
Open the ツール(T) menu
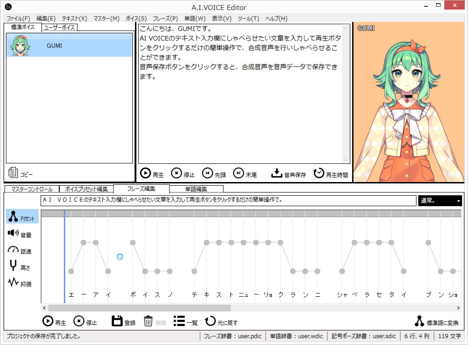pyautogui.click(x=248, y=19)
